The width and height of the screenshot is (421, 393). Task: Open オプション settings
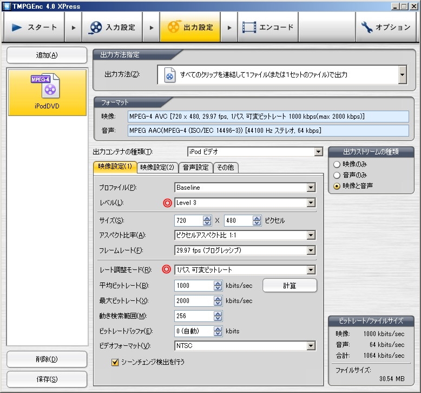(x=386, y=27)
